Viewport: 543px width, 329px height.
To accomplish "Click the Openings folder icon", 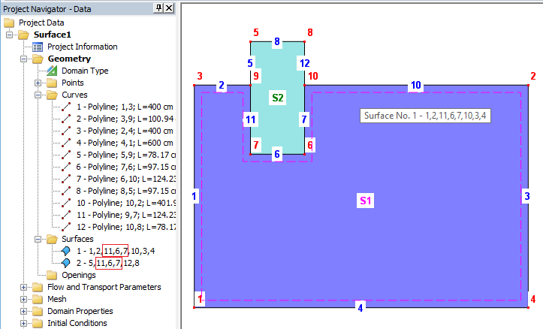I will pyautogui.click(x=52, y=275).
